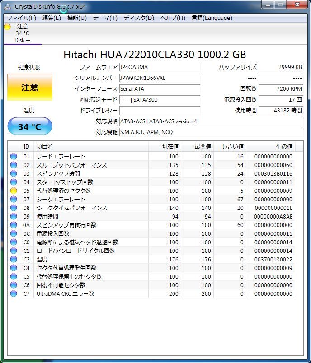
Task: Click the status orb for row C0
Action: (x=14, y=242)
